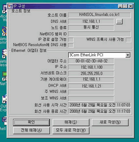Viewport: 139px width, 142px height.
Task: Click the IP 주소 value 192.168.1.100
Action: [x=91, y=67]
